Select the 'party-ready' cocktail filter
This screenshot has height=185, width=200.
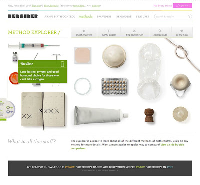pyautogui.click(x=109, y=33)
